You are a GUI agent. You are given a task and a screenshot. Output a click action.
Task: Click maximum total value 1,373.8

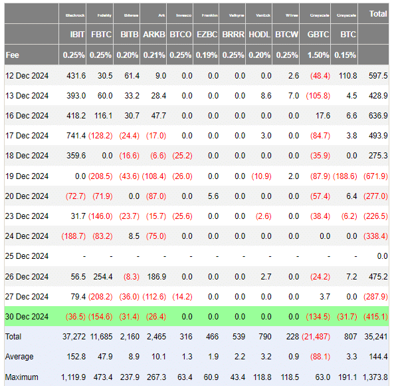click(375, 377)
